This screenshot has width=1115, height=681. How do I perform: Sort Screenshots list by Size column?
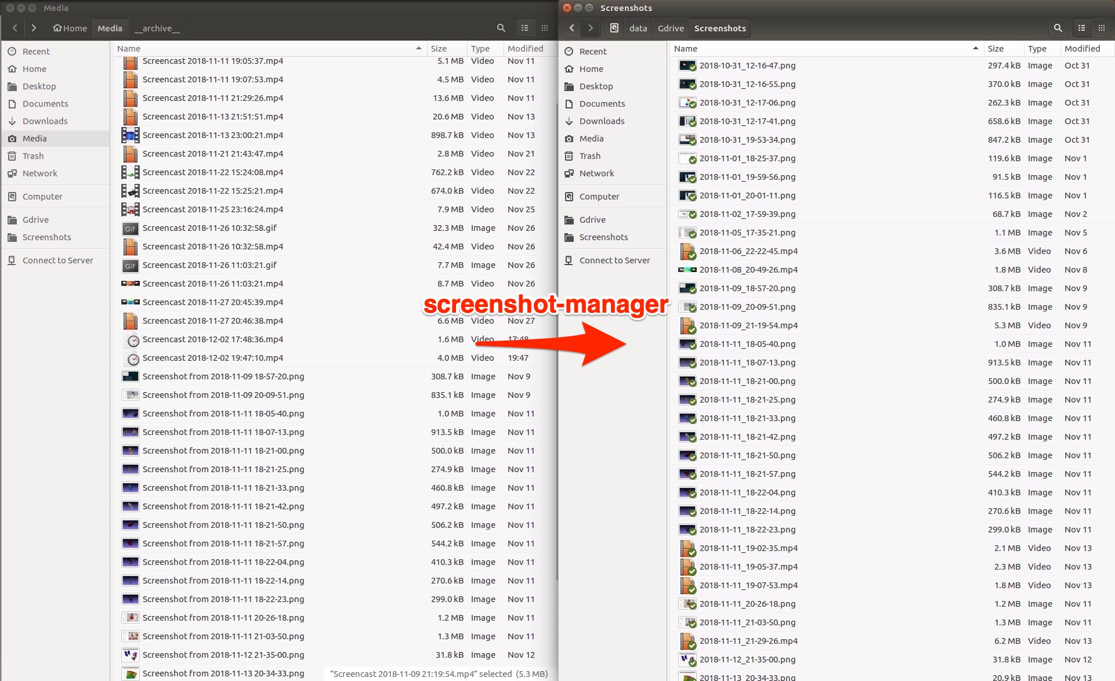point(995,49)
